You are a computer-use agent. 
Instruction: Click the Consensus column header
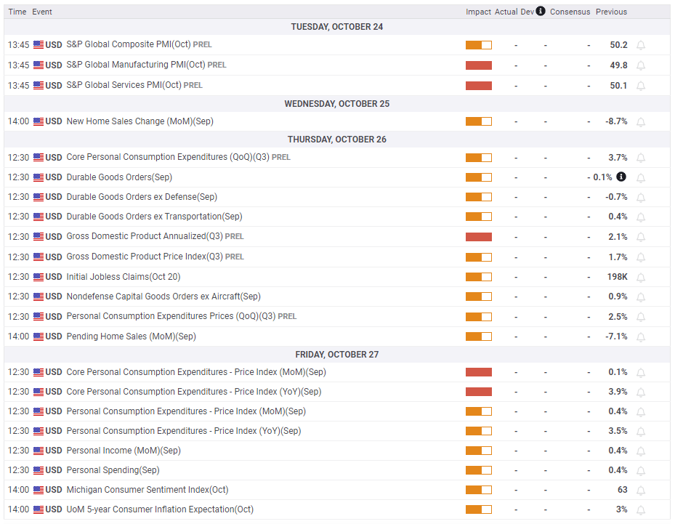pyautogui.click(x=570, y=12)
